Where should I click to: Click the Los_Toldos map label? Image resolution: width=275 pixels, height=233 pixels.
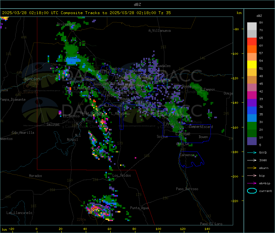(x=122, y=175)
